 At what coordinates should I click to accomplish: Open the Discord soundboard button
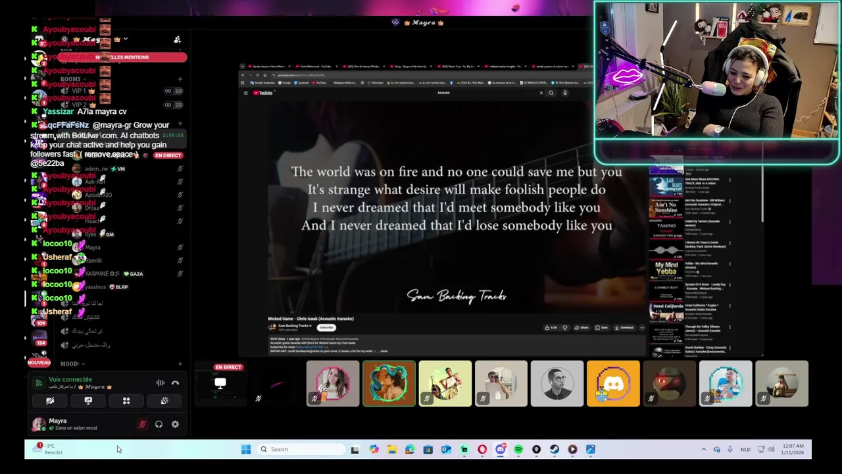[x=164, y=400]
